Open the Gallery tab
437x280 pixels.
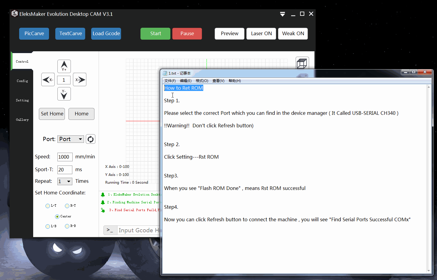pos(22,120)
